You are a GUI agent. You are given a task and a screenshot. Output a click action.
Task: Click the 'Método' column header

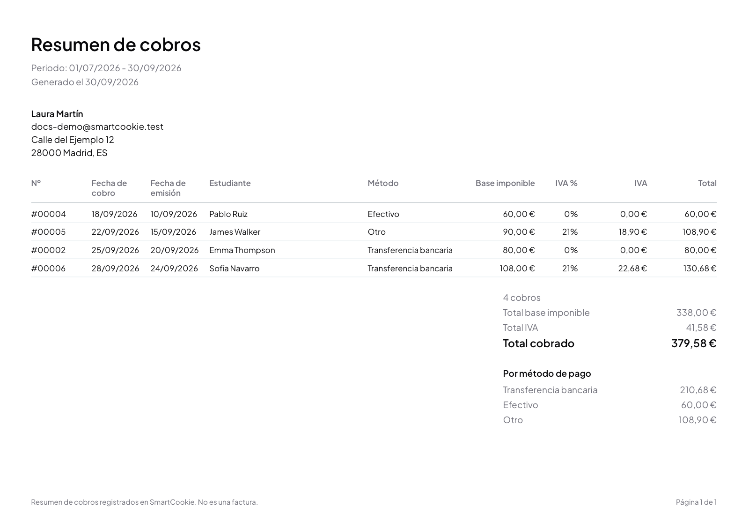tap(383, 183)
